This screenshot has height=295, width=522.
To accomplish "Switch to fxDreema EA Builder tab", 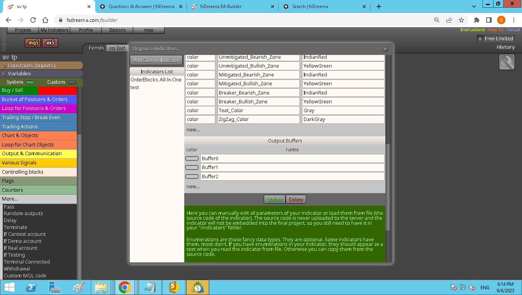I will 232,7.
